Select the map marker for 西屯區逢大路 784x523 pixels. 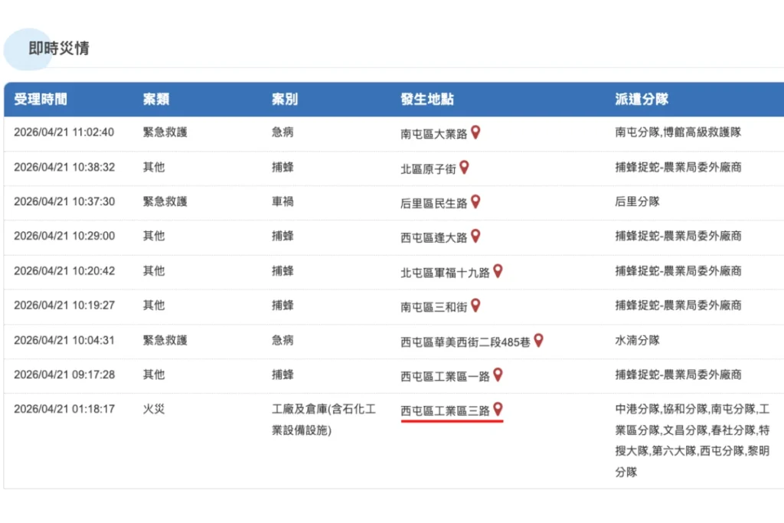pos(475,236)
